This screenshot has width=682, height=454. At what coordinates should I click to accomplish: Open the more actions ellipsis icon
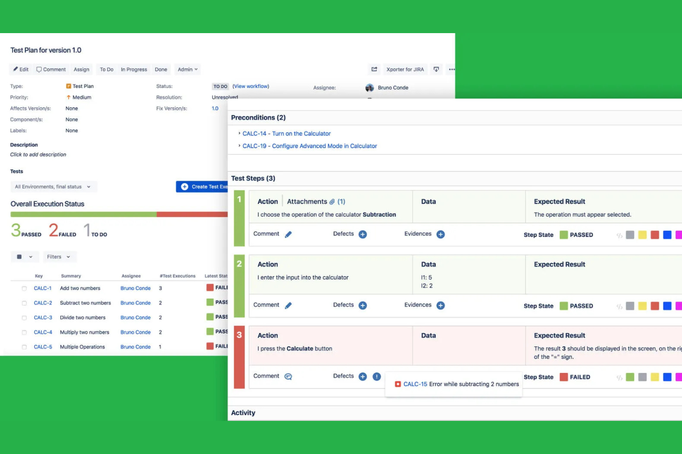click(452, 69)
